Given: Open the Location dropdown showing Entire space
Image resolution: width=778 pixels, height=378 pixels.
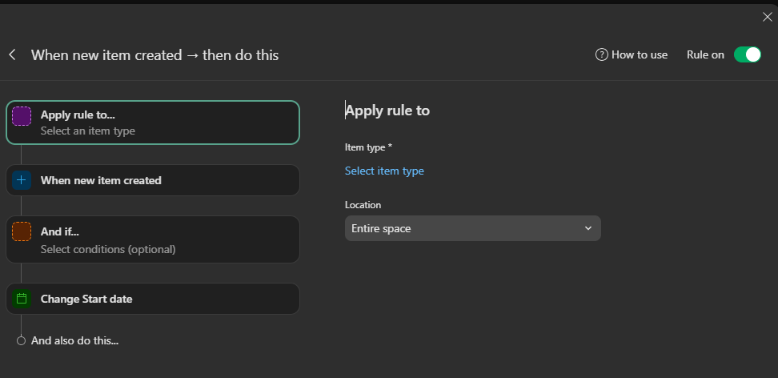Looking at the screenshot, I should point(472,228).
